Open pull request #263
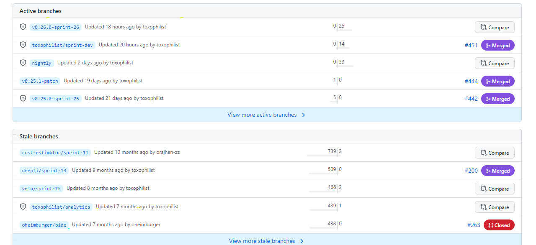This screenshot has height=245, width=536. [474, 225]
